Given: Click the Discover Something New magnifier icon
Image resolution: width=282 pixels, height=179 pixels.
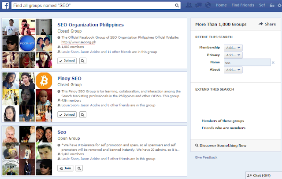Looking at the screenshot, I should click(x=197, y=146).
